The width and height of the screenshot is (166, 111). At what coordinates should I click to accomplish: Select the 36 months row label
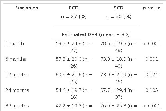click(17, 106)
